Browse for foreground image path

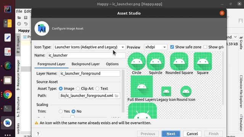117,96
